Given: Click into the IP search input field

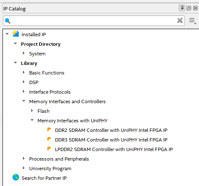Looking at the screenshot, I should tap(94, 21).
